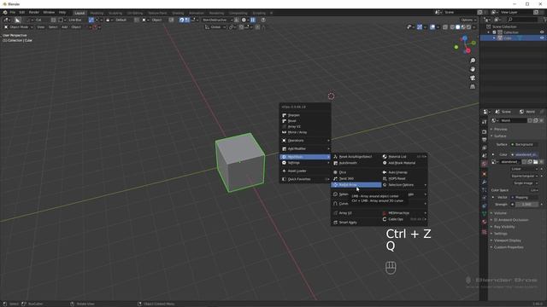
Task: Open the Operations submenu
Action: pyautogui.click(x=305, y=141)
